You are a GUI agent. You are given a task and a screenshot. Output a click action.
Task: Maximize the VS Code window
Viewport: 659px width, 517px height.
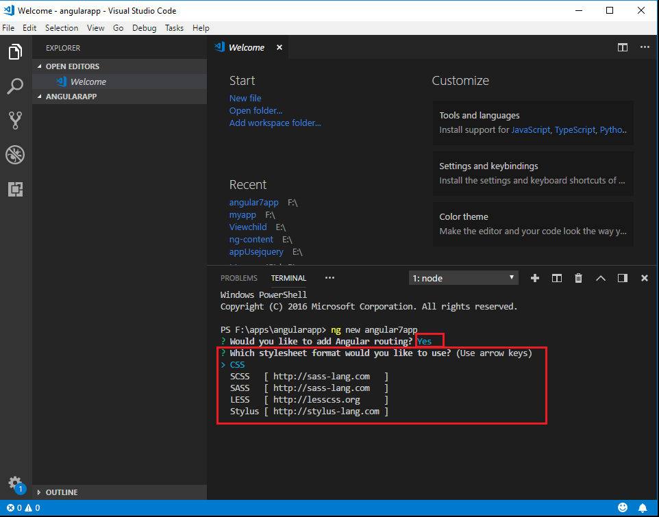pos(610,10)
